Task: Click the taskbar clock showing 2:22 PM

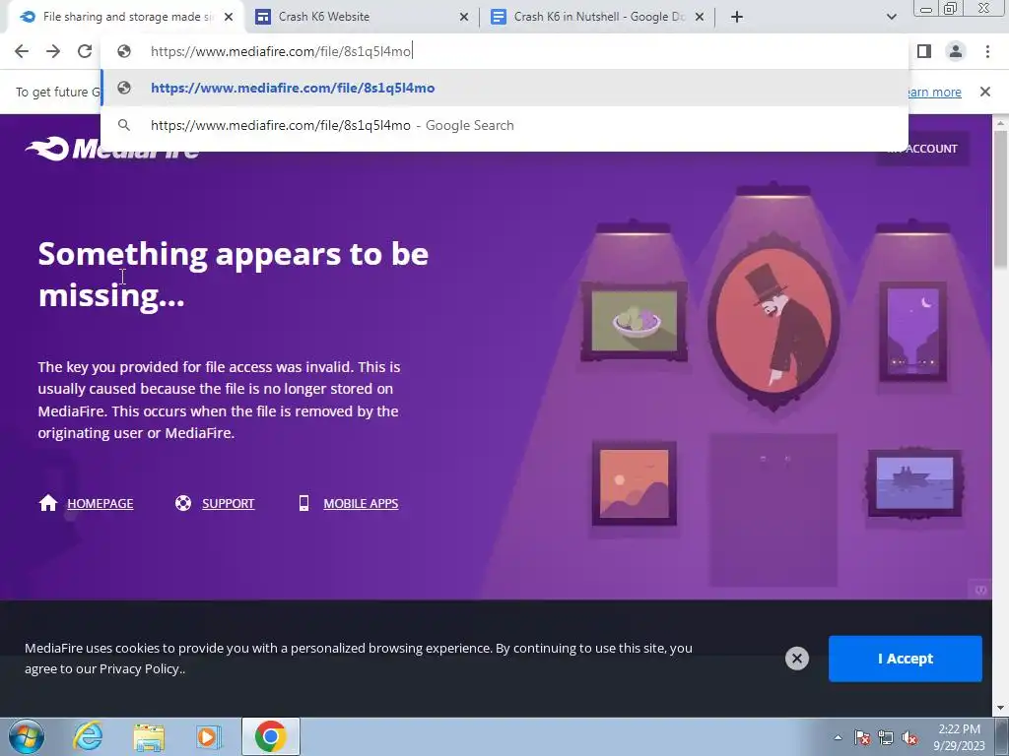Action: coord(959,737)
